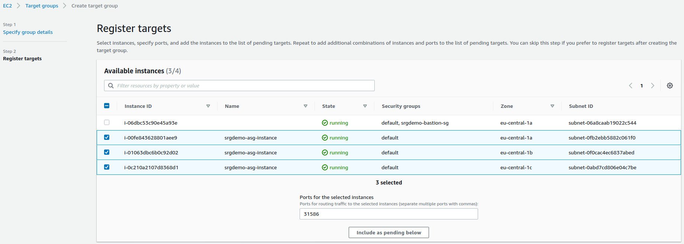Uncheck instance i-00fe843628801aee9
Screen dimensions: 684x244
click(x=107, y=137)
